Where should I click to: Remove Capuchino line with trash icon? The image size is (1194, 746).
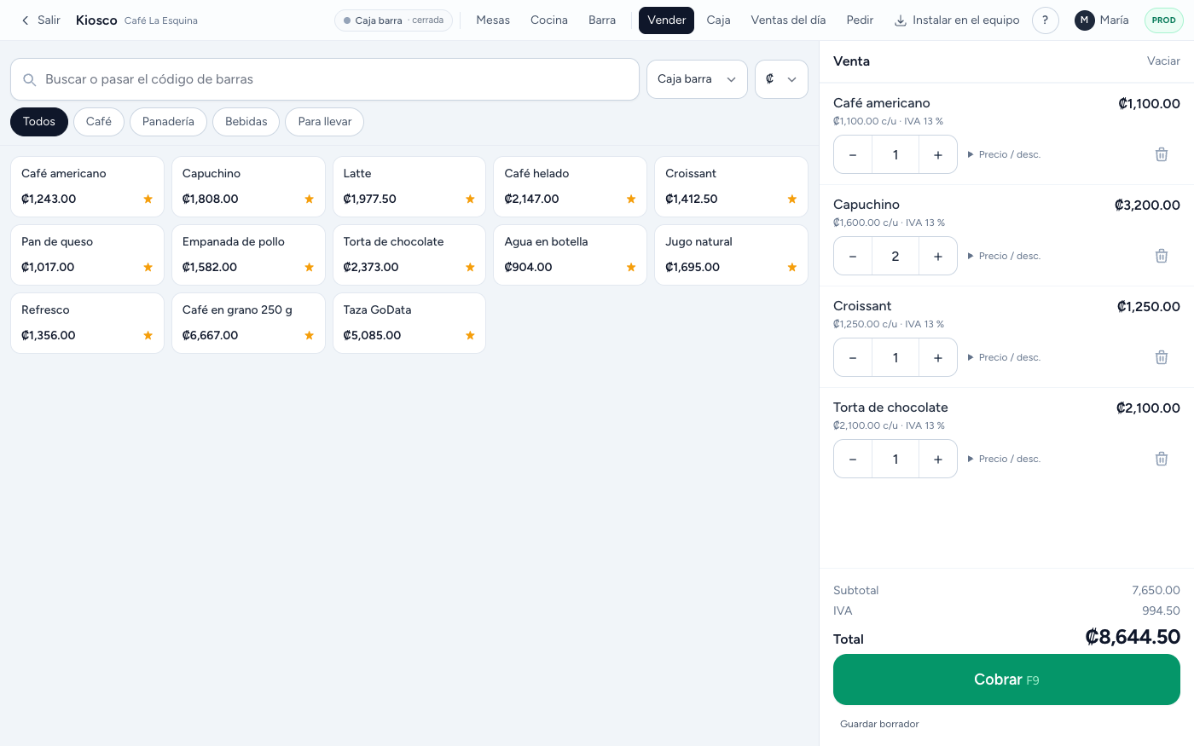tap(1161, 256)
